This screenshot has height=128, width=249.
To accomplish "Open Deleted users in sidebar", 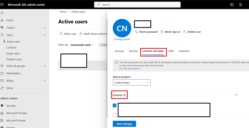I will (x=14, y=59).
